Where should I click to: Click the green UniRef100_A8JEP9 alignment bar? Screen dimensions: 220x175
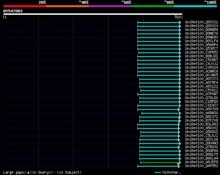point(160,162)
